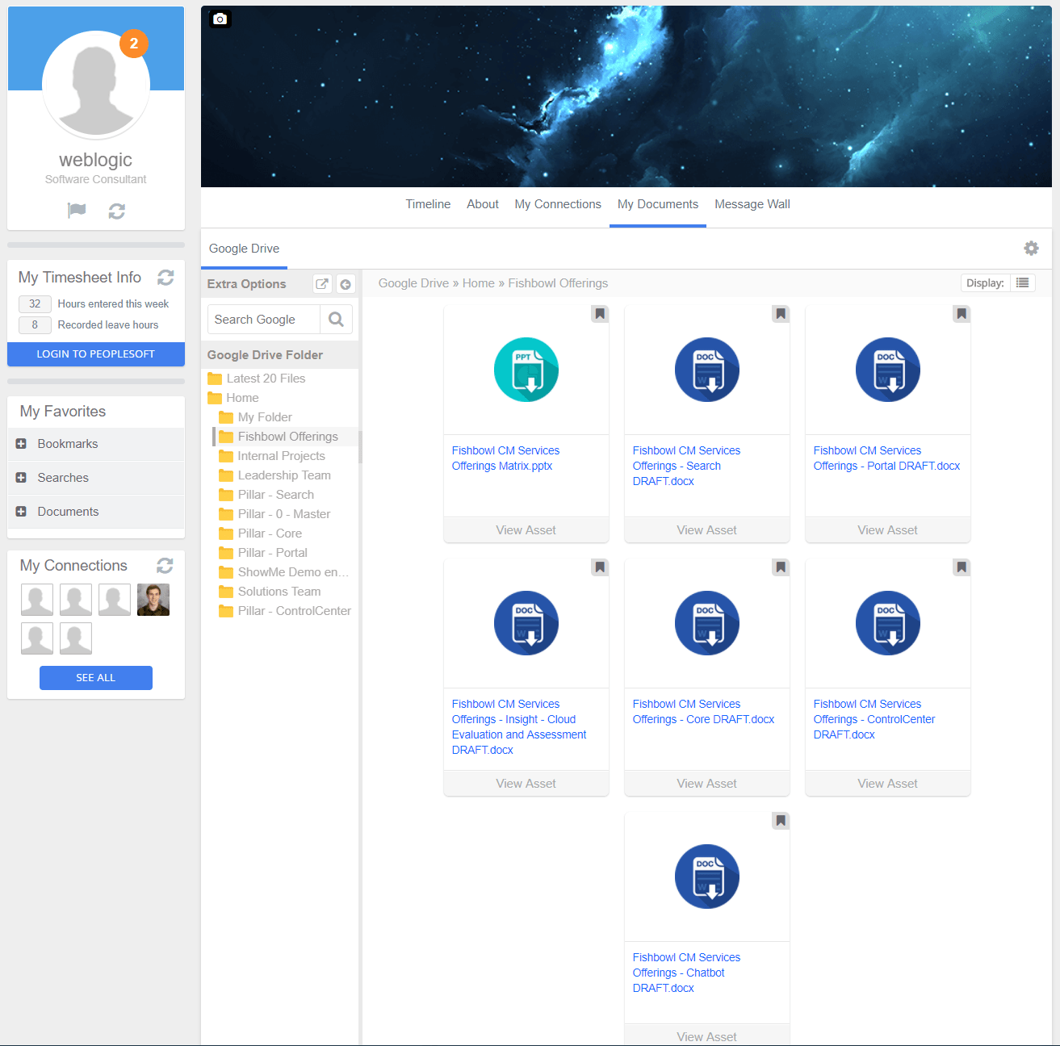Image resolution: width=1060 pixels, height=1046 pixels.
Task: Bookmark the Core DRAFT.docx card
Action: click(x=781, y=567)
